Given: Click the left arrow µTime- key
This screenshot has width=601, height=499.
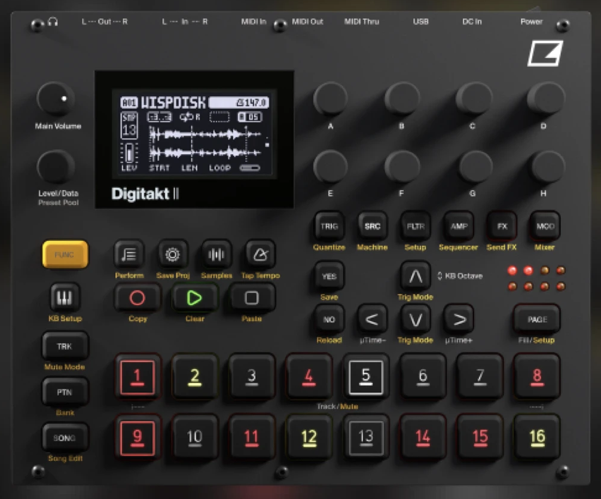Looking at the screenshot, I should [x=372, y=319].
